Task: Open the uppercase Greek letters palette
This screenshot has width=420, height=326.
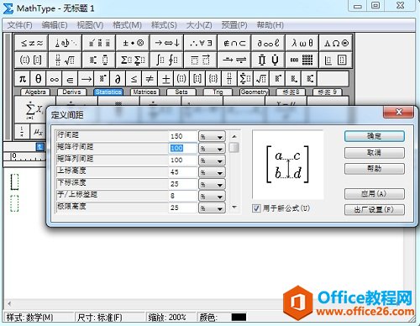Action: (336, 43)
